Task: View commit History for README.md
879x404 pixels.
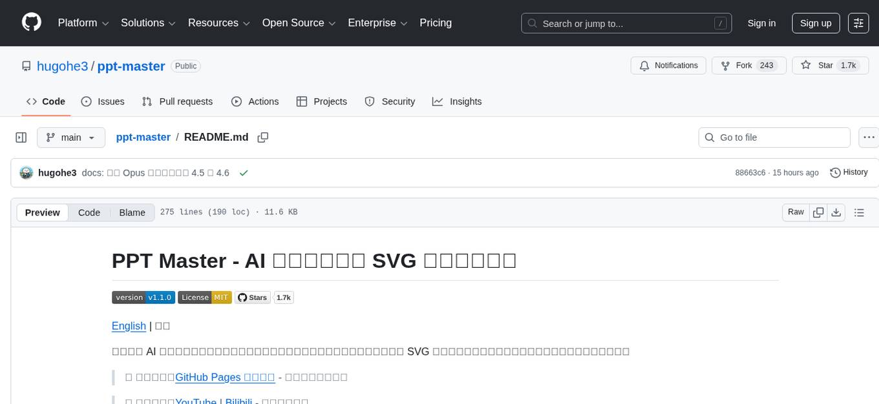Action: click(849, 172)
